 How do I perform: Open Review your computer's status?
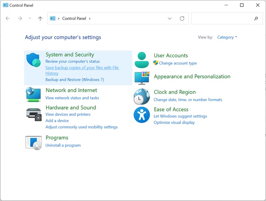point(72,61)
